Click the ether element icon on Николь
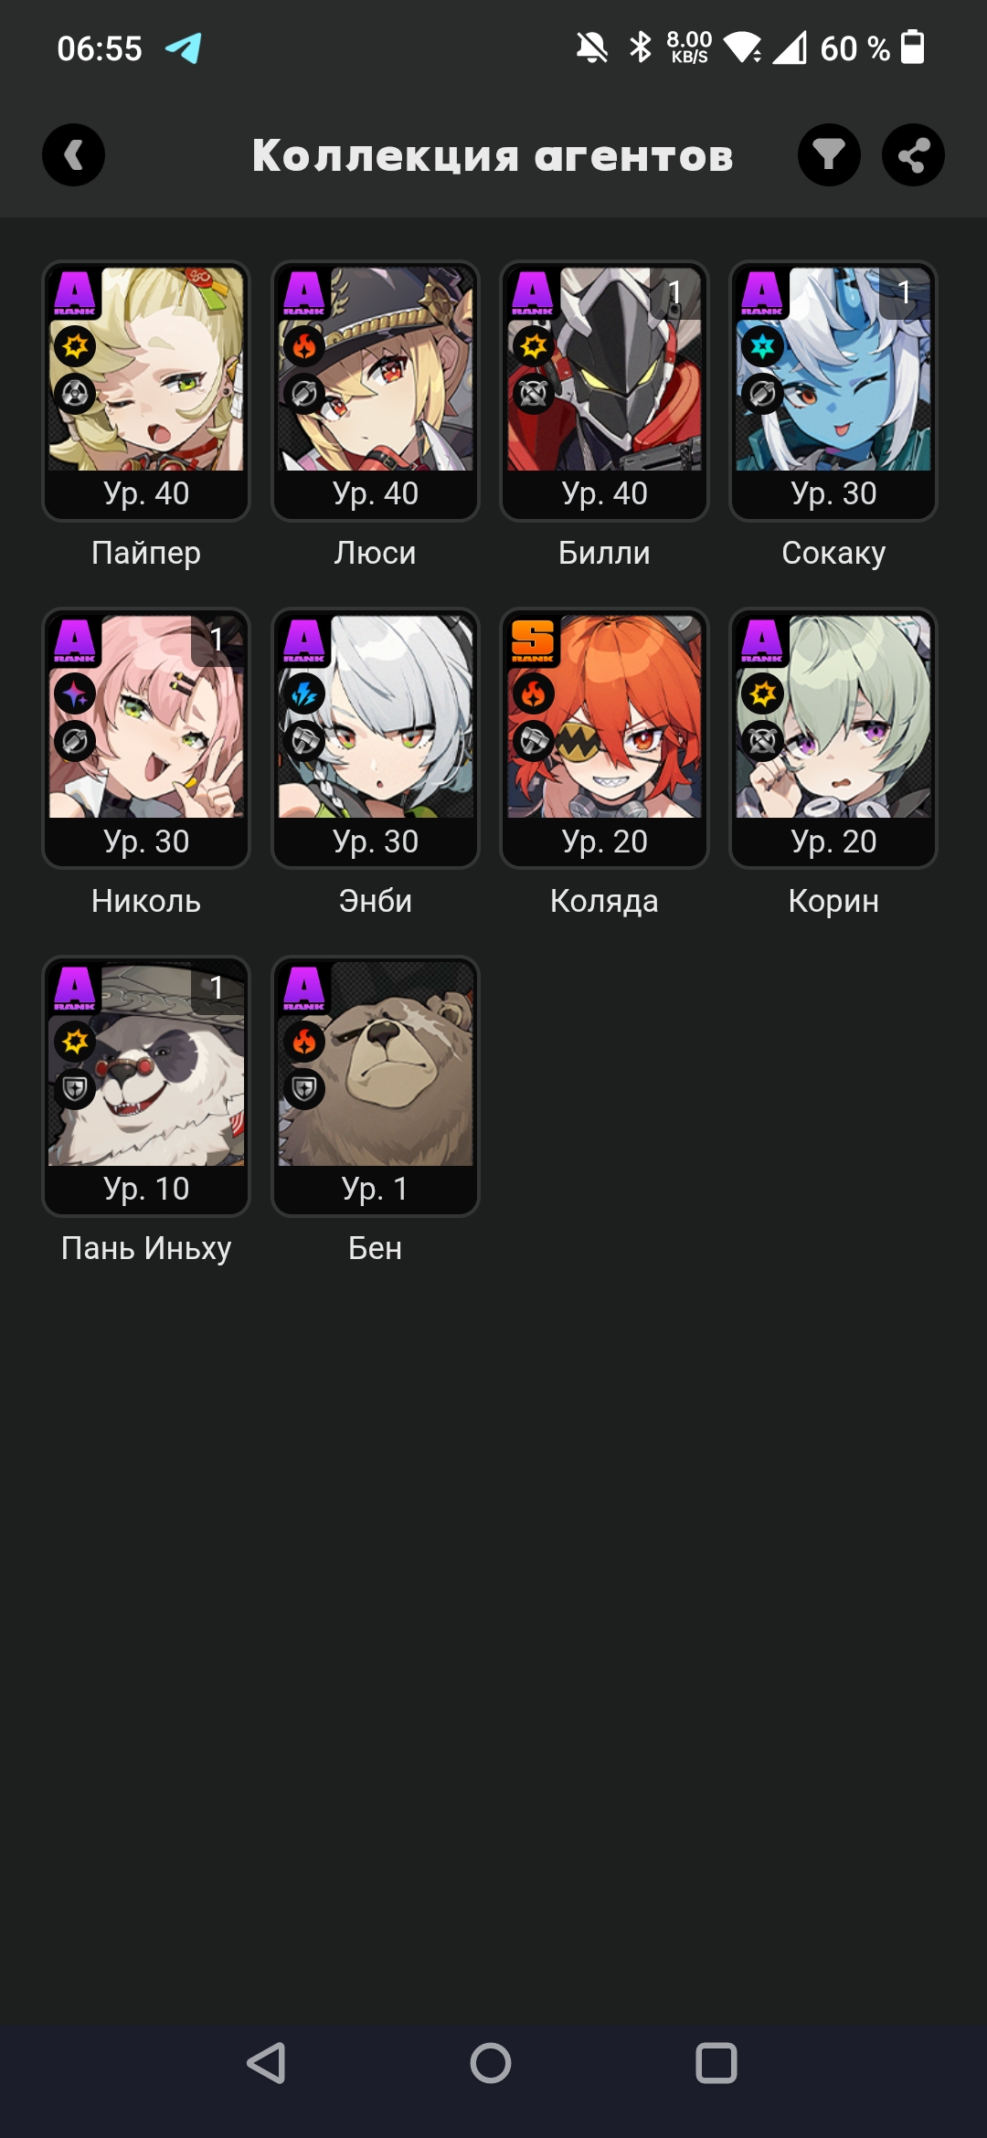 75,693
